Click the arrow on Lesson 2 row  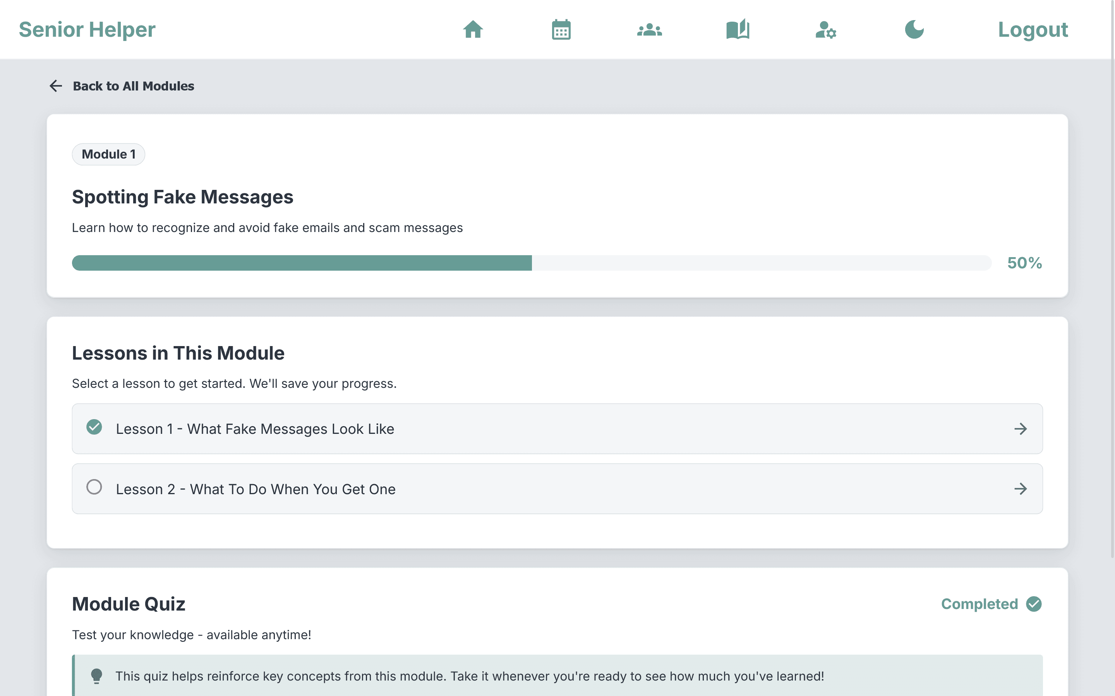pyautogui.click(x=1021, y=489)
